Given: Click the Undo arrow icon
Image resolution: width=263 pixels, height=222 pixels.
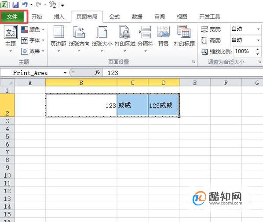Looking at the screenshot, I should (25, 4).
